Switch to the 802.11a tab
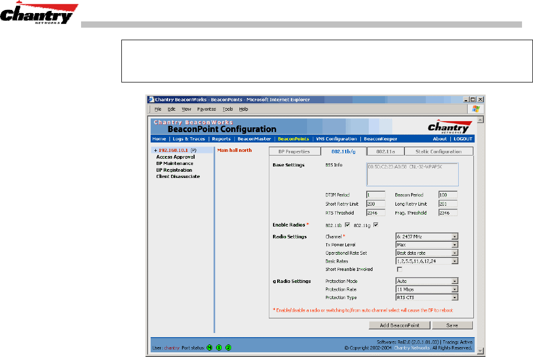 coord(385,151)
